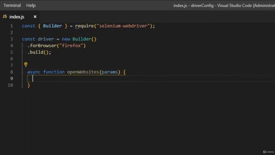
Task: Click the .forBrowser method on line 4
Action: click(x=42, y=46)
